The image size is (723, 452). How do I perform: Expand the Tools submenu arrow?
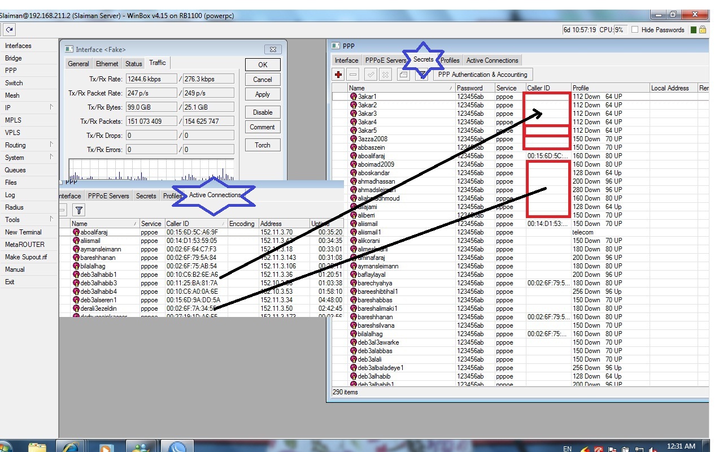pos(51,219)
